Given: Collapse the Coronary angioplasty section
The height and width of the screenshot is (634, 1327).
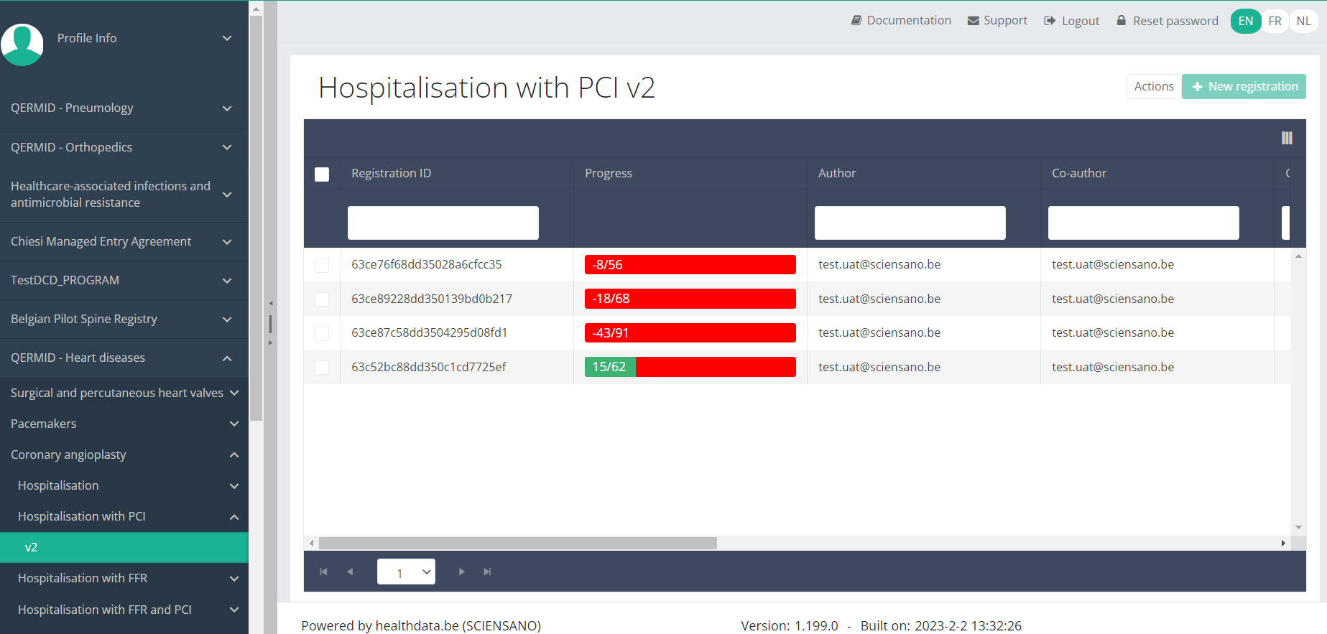Looking at the screenshot, I should click(x=124, y=454).
